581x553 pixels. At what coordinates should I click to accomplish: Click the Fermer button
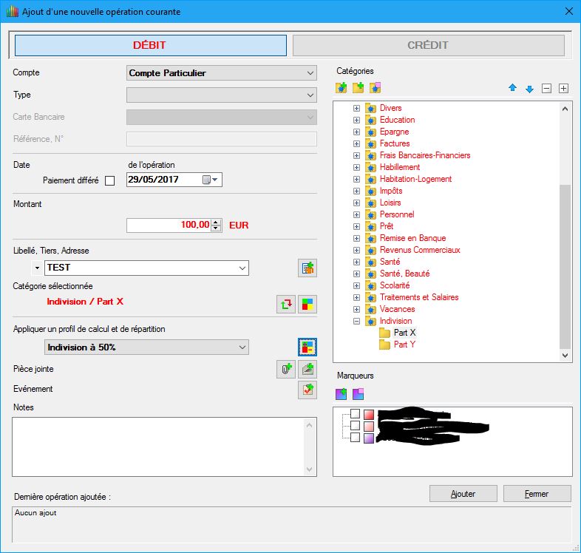tap(537, 493)
